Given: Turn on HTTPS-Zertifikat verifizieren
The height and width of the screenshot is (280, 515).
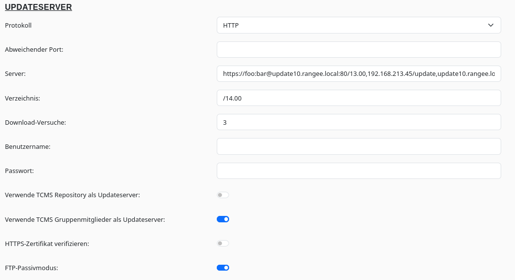Looking at the screenshot, I should tap(223, 244).
